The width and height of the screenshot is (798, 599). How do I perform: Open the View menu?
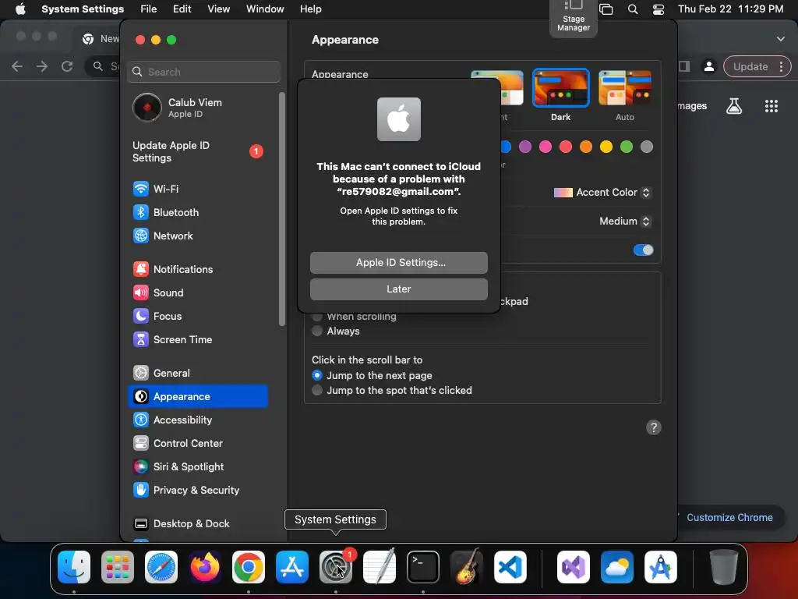218,9
